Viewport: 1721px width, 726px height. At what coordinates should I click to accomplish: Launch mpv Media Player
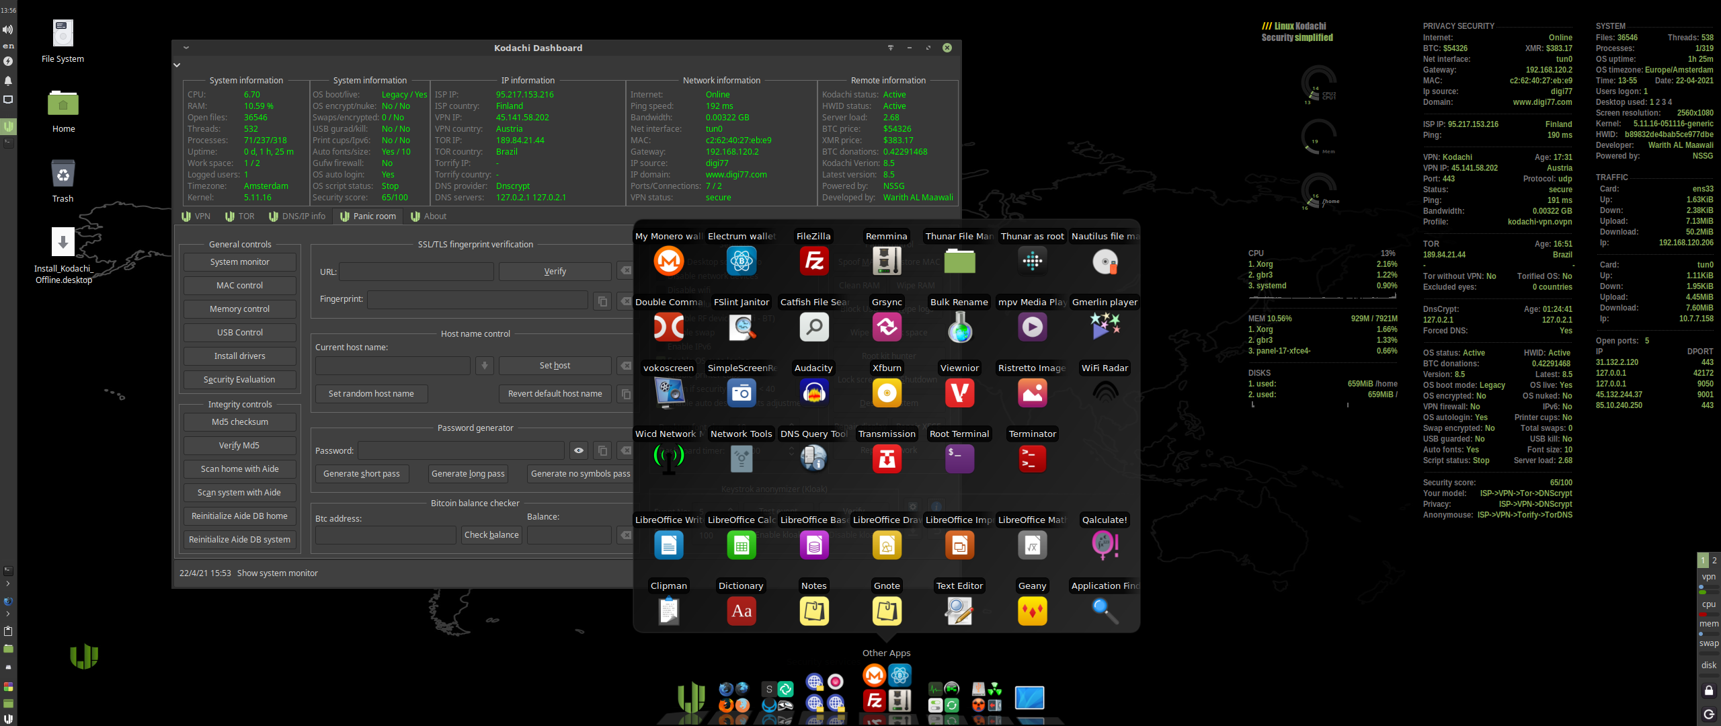pos(1032,327)
